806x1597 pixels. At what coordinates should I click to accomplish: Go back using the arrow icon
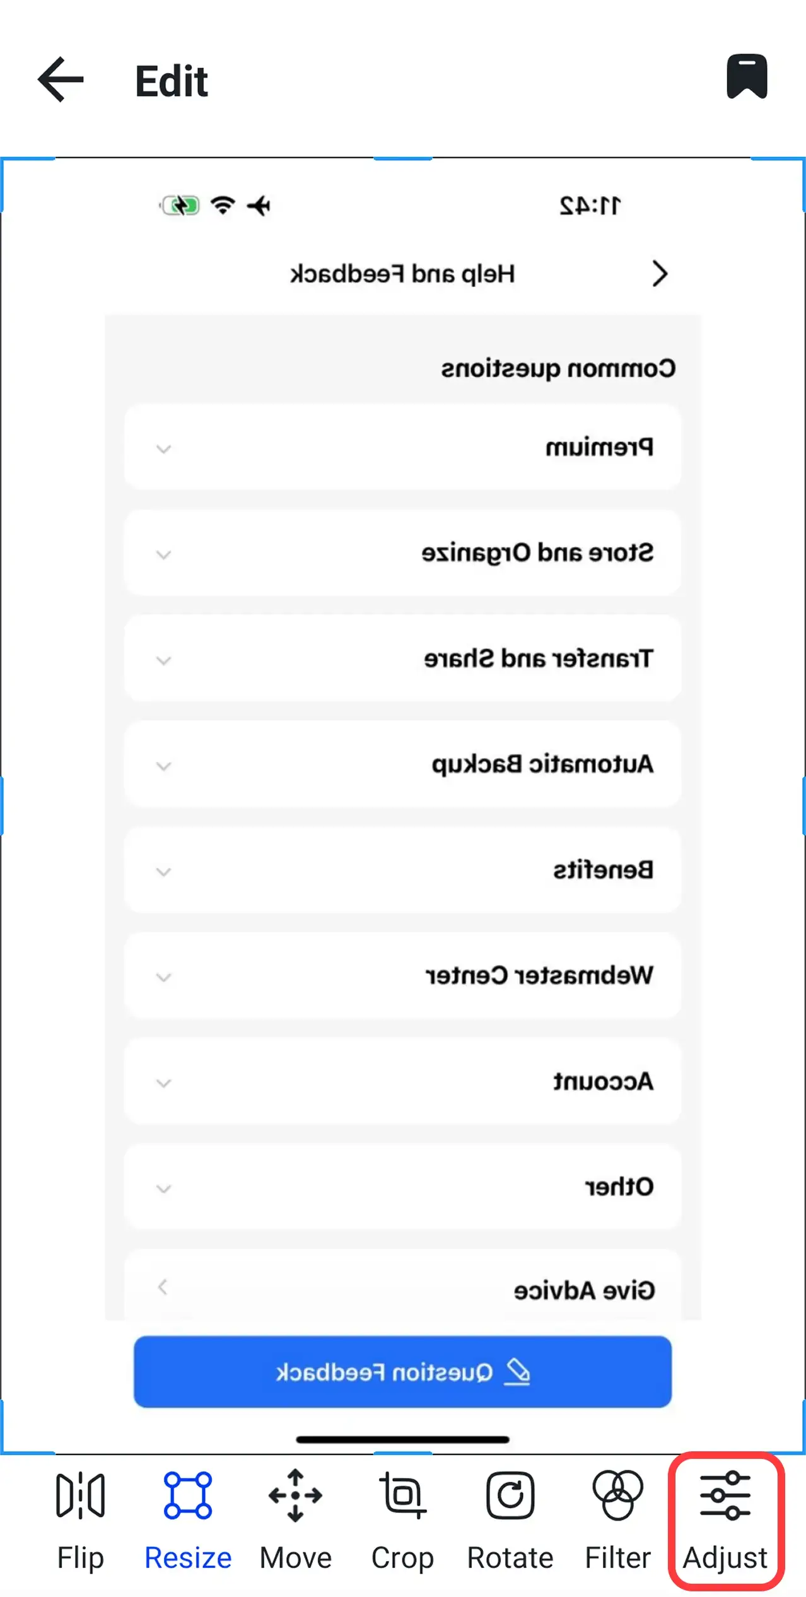[x=59, y=79]
